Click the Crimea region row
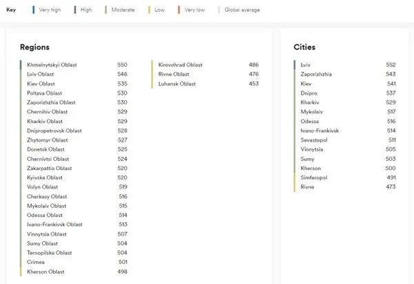Viewport: 414px width, 284px height. pyautogui.click(x=37, y=262)
